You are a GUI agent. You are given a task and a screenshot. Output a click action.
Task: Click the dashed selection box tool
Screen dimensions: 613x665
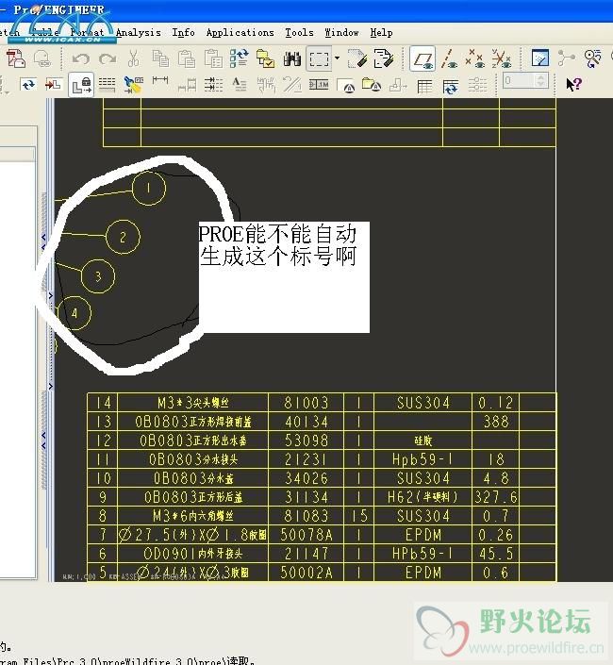319,58
